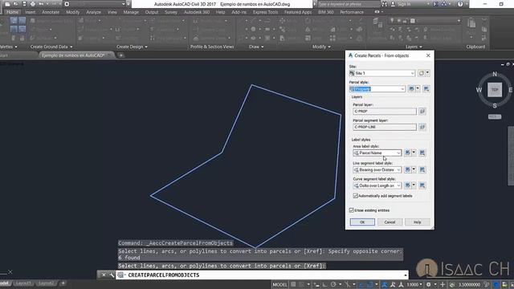Open the Parcel style dropdown

pos(377,89)
